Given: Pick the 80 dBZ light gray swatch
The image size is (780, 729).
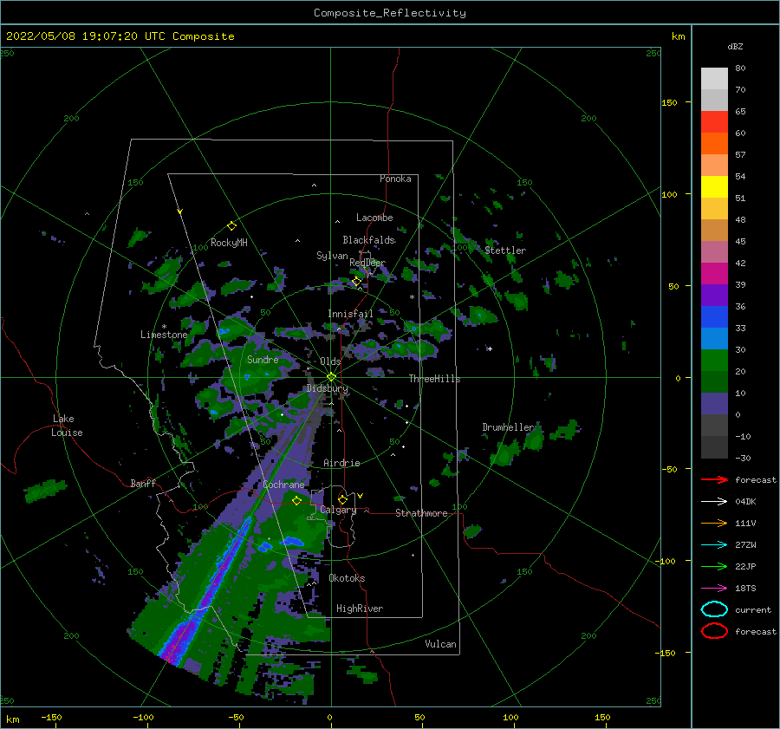Looking at the screenshot, I should coord(714,78).
